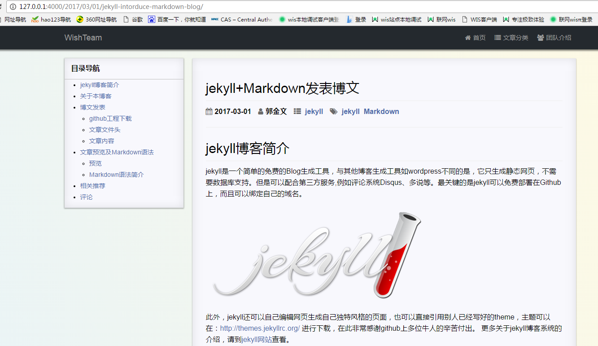Click the Markdown tag link
Viewport: 598px width, 346px height.
pos(381,111)
